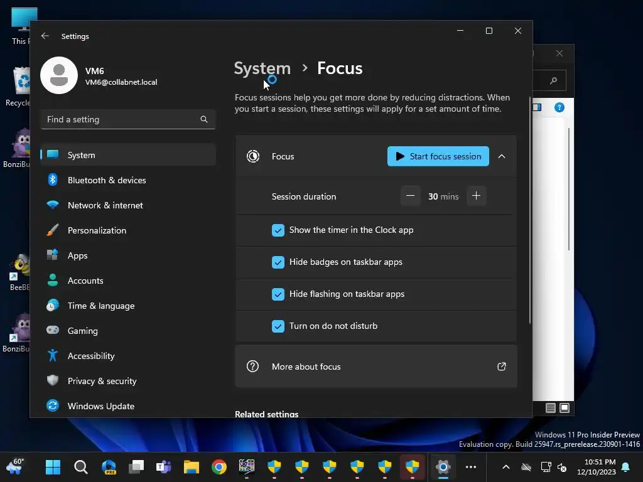Click the blue help icon in background window
Image resolution: width=643 pixels, height=482 pixels.
click(559, 107)
